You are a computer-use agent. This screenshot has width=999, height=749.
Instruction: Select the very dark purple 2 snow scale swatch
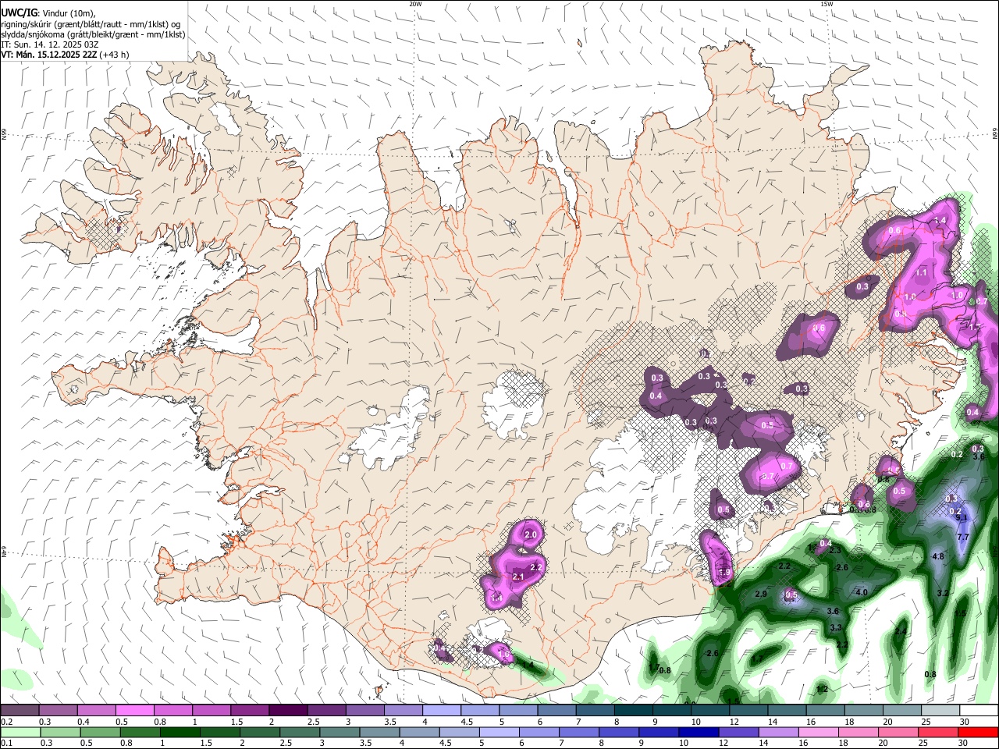[x=288, y=711]
